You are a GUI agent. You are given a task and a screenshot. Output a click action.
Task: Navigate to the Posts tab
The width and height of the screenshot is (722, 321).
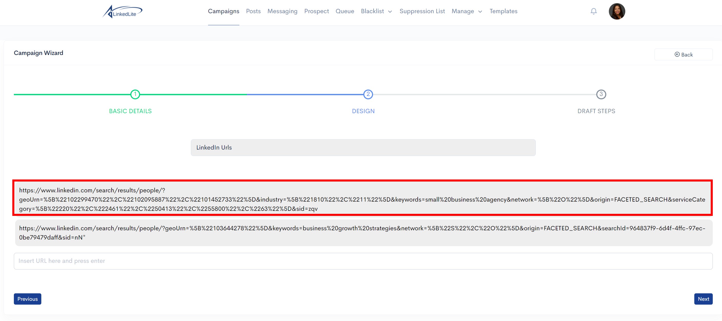tap(253, 11)
